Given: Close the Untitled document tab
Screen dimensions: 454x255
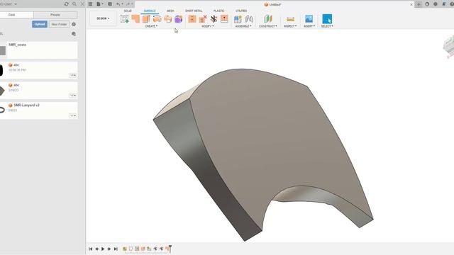Looking at the screenshot, I should 411,4.
